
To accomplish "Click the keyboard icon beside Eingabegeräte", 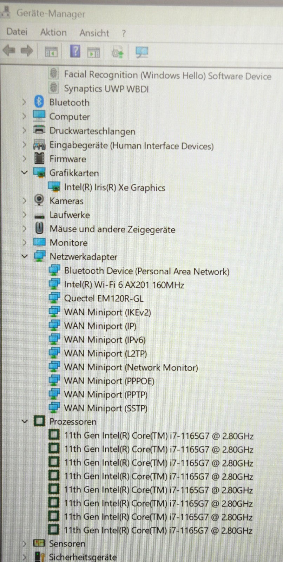I will [39, 145].
